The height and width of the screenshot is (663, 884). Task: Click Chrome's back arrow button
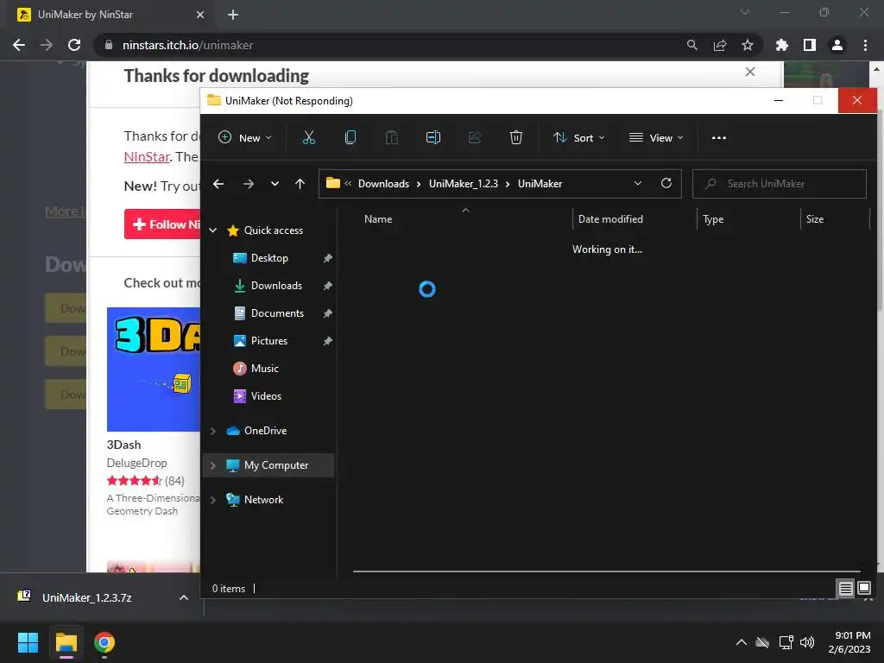point(19,45)
